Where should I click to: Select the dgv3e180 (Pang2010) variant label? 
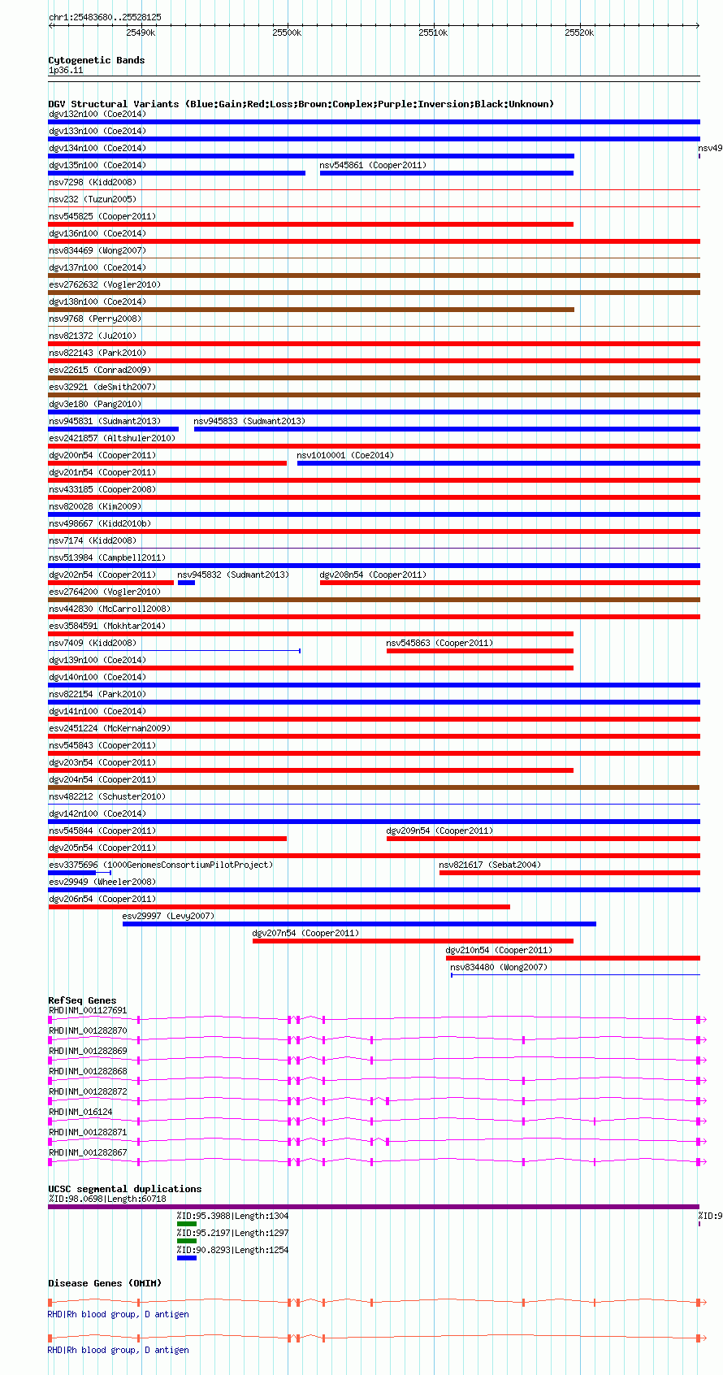95,404
